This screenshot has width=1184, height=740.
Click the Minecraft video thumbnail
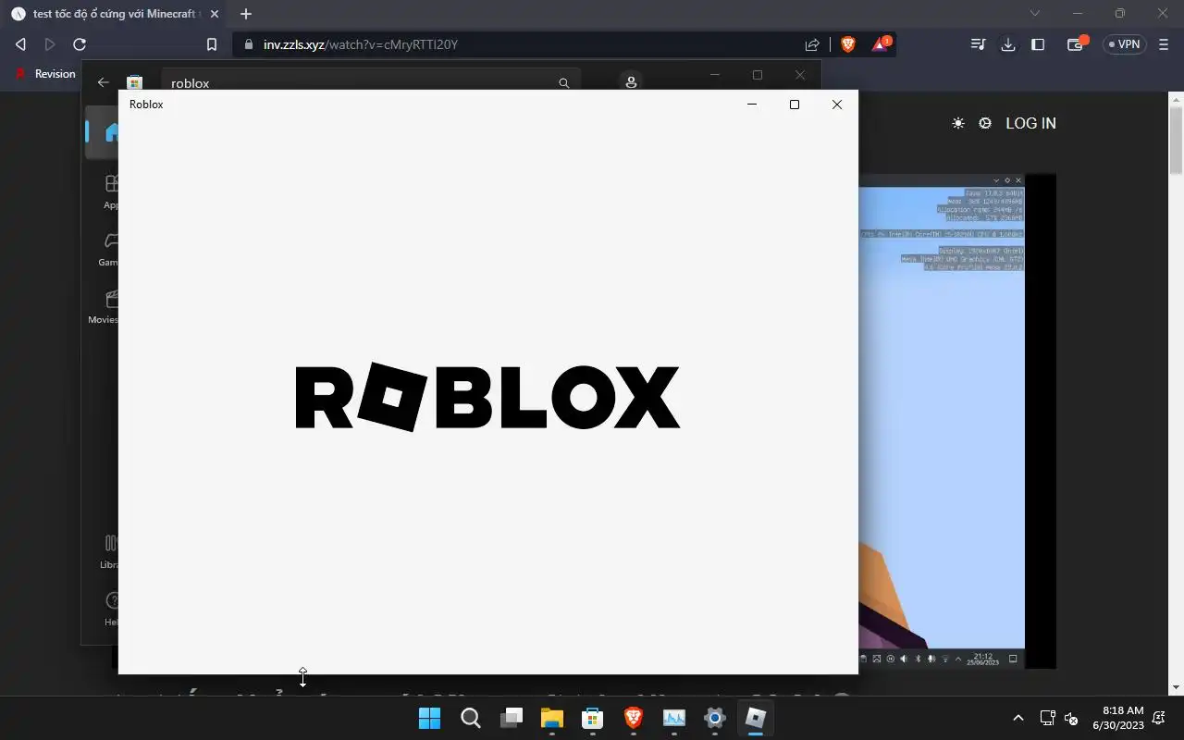(x=956, y=421)
